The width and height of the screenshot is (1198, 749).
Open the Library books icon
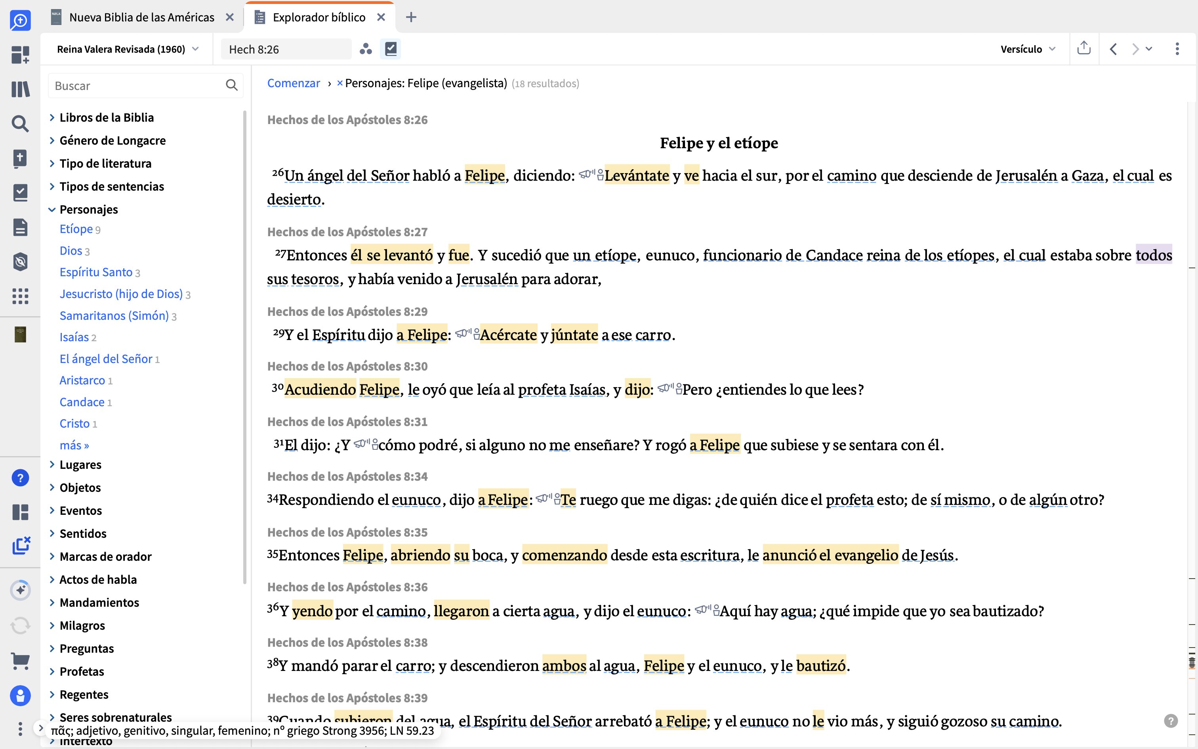pos(20,89)
